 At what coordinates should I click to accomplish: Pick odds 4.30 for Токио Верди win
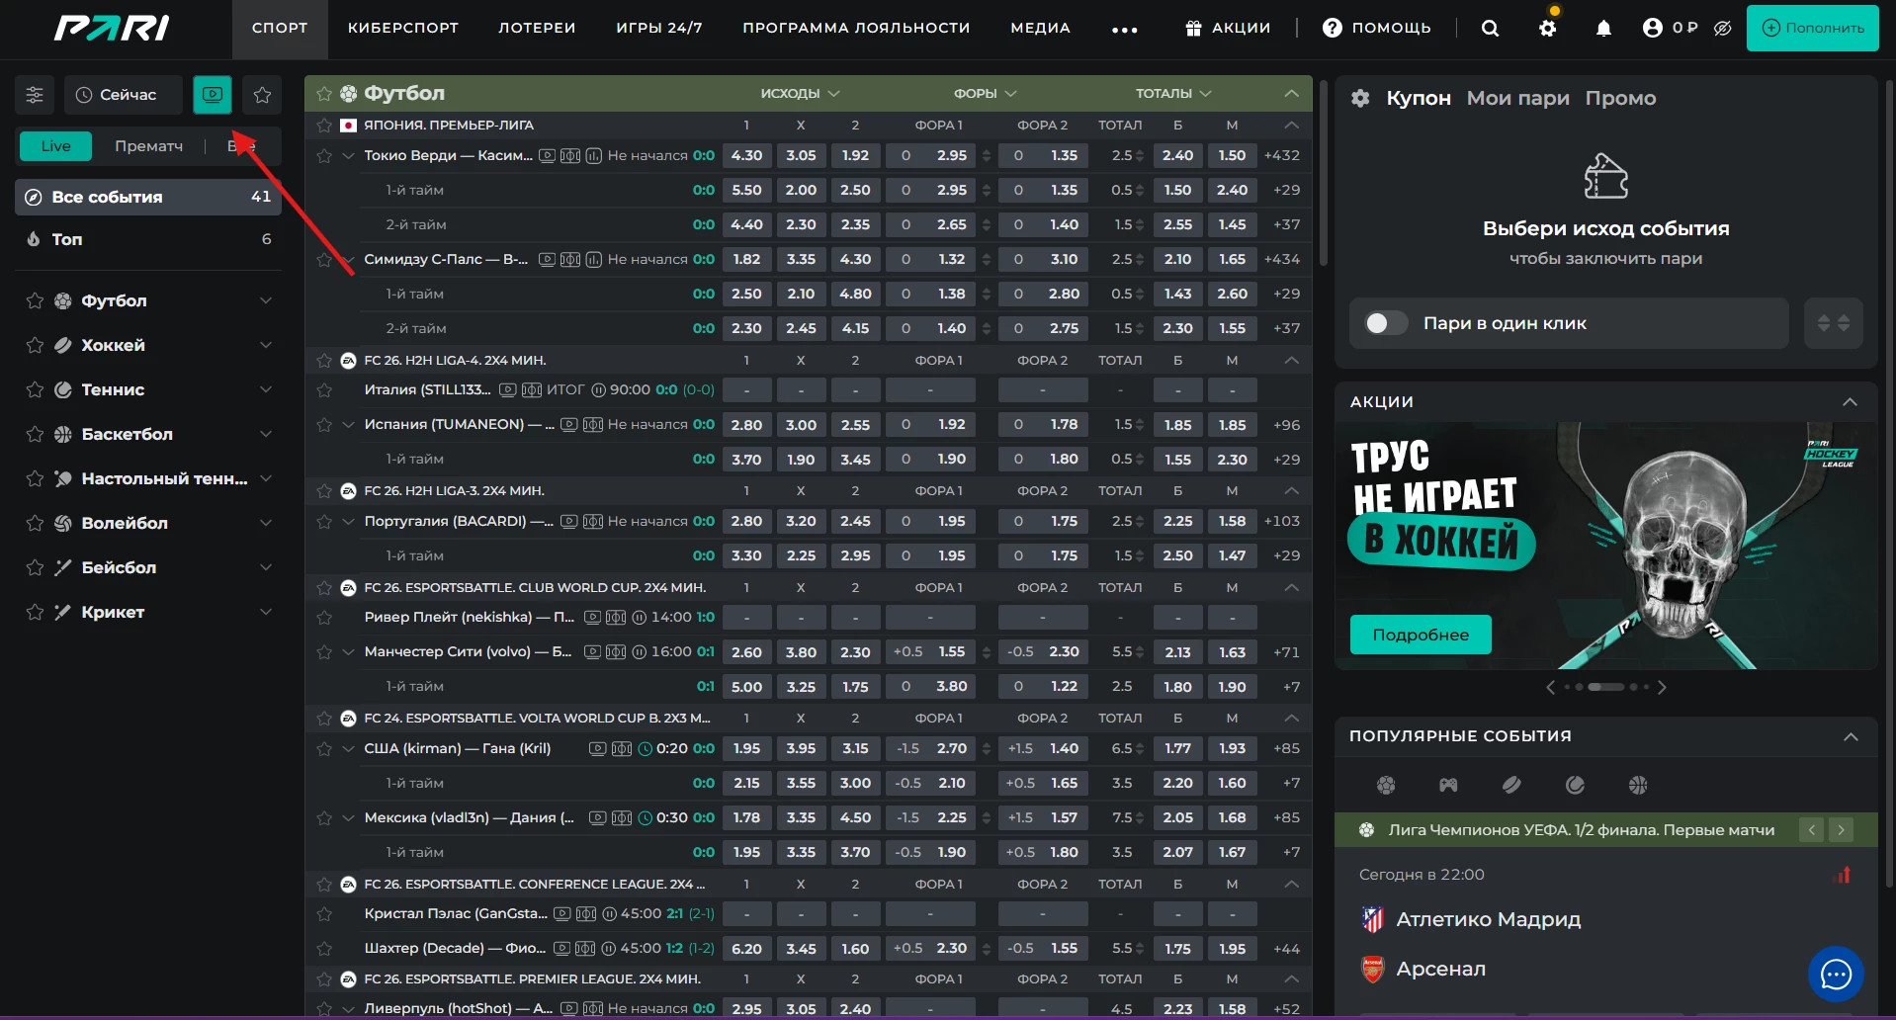(x=746, y=155)
